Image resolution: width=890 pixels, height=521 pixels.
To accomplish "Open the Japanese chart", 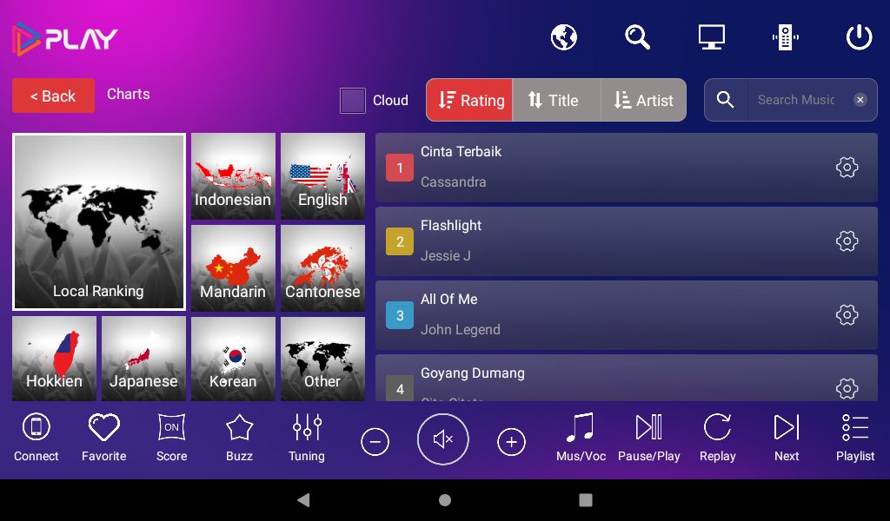I will coord(143,359).
